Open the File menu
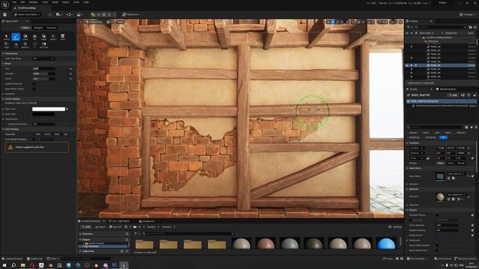Image resolution: width=479 pixels, height=269 pixels. (14, 2)
